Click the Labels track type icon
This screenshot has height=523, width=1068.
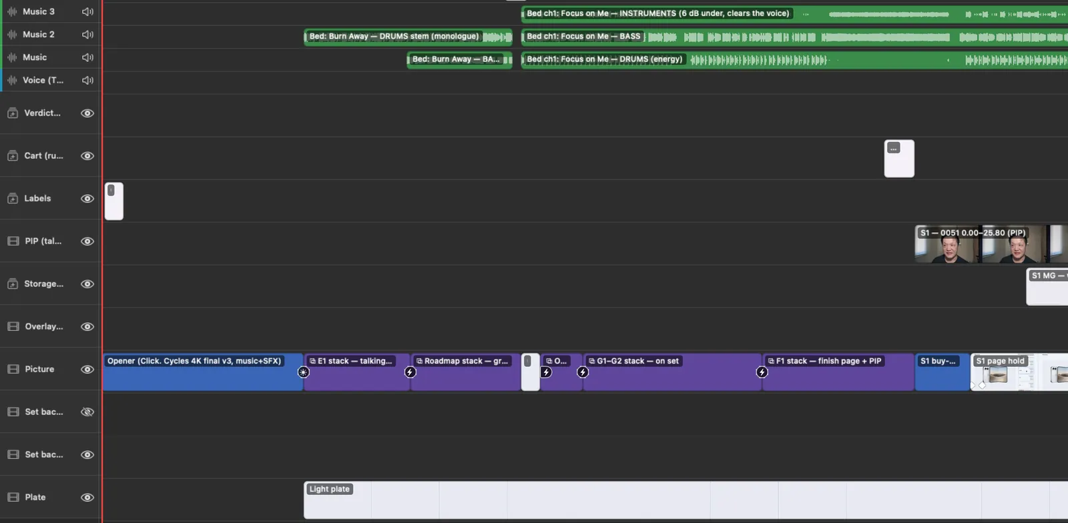point(13,198)
